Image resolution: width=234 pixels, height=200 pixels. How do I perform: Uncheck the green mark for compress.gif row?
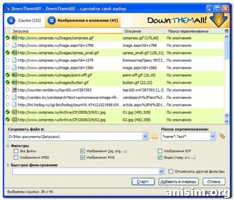(8, 38)
